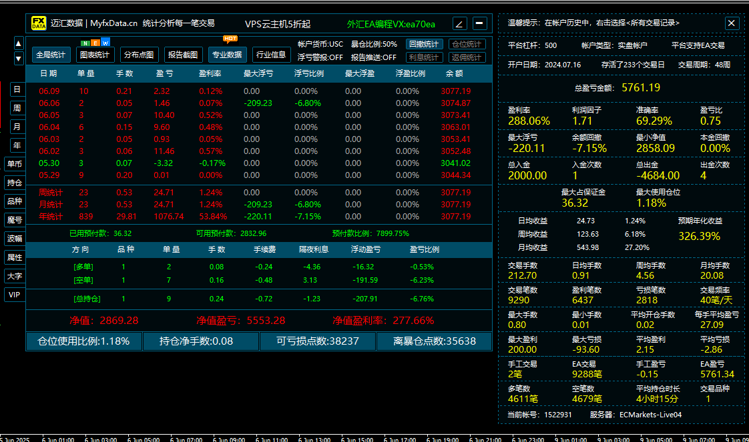Open the 全局统计 tab
The height and width of the screenshot is (442, 749).
[51, 55]
